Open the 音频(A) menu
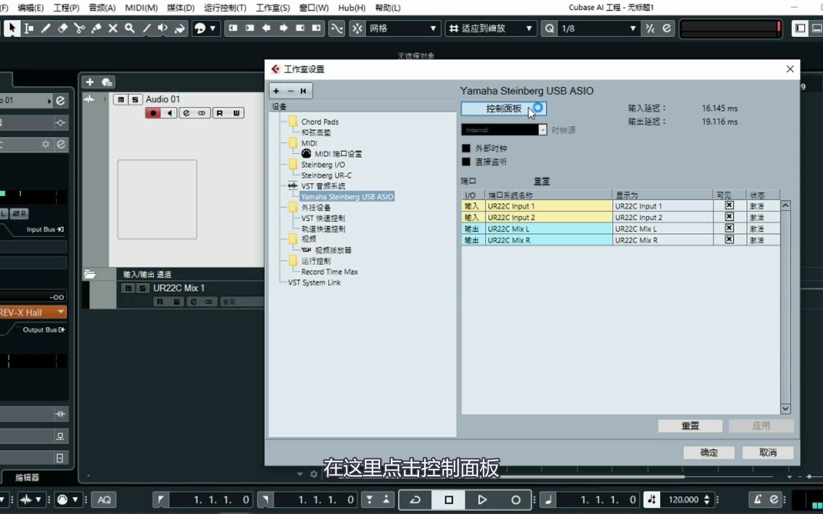This screenshot has height=514, width=823. (x=102, y=8)
